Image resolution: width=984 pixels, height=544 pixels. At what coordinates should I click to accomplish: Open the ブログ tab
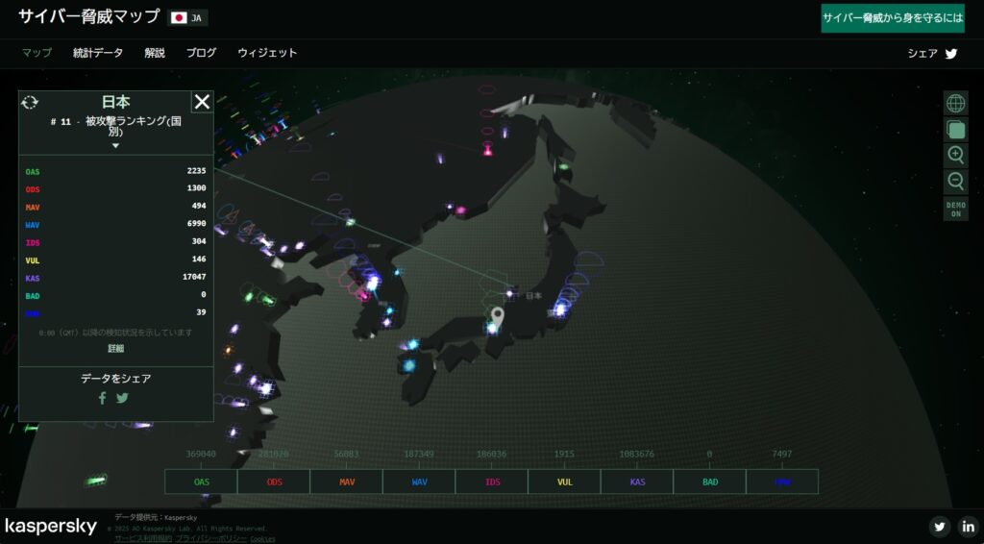202,53
